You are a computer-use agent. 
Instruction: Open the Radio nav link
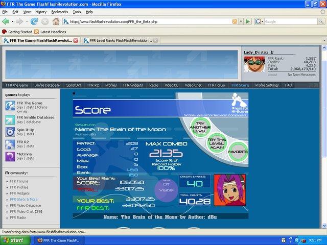(154, 85)
